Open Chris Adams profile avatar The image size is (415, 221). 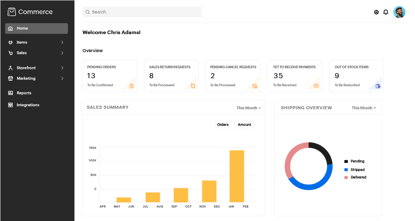[x=399, y=12]
